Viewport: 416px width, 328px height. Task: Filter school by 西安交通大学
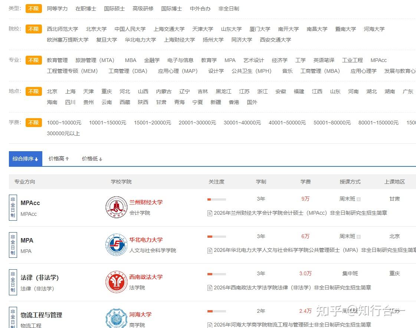point(275,40)
